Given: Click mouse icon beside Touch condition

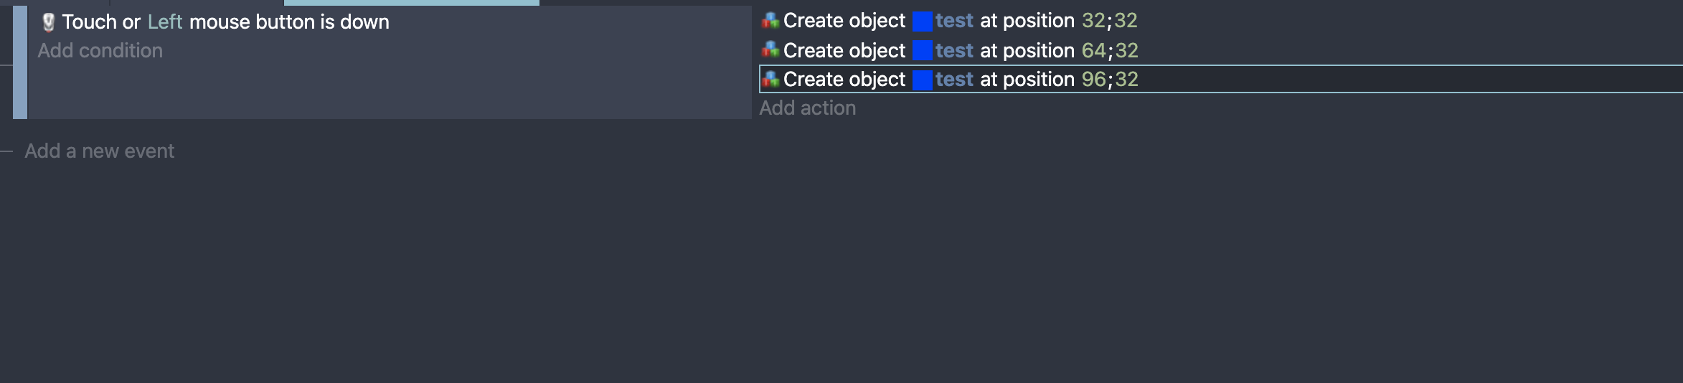Looking at the screenshot, I should tap(48, 22).
